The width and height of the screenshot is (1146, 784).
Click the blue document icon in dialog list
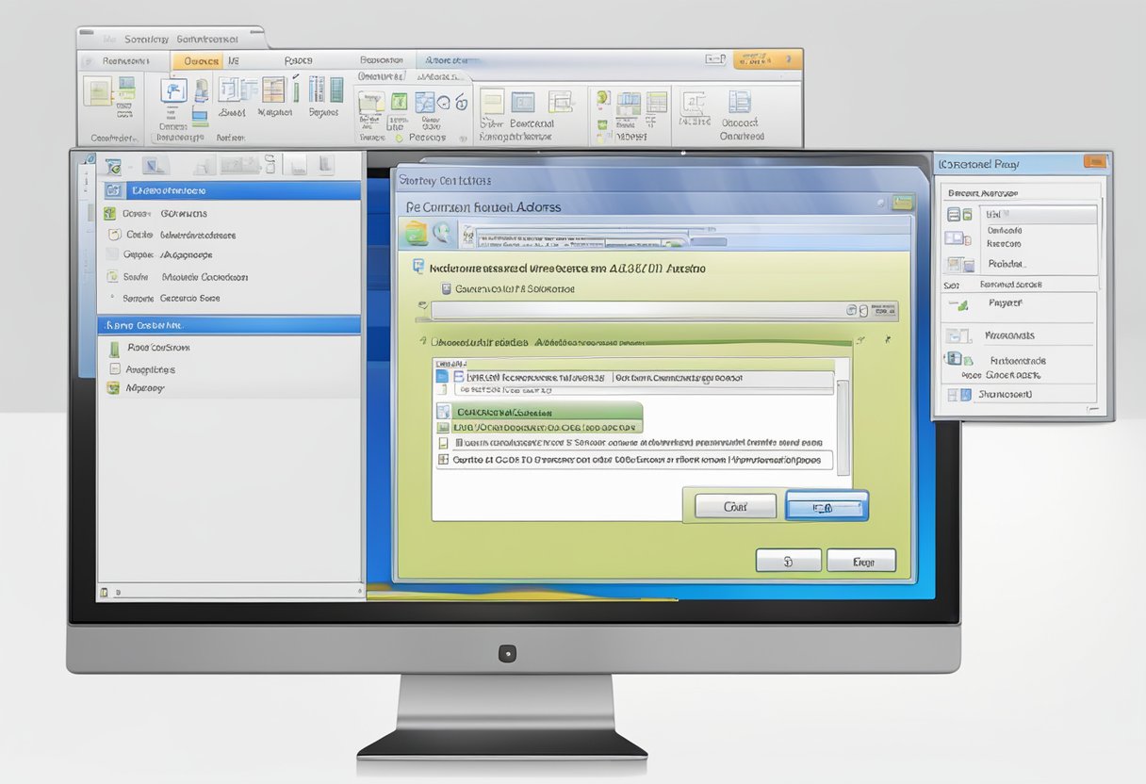[443, 376]
